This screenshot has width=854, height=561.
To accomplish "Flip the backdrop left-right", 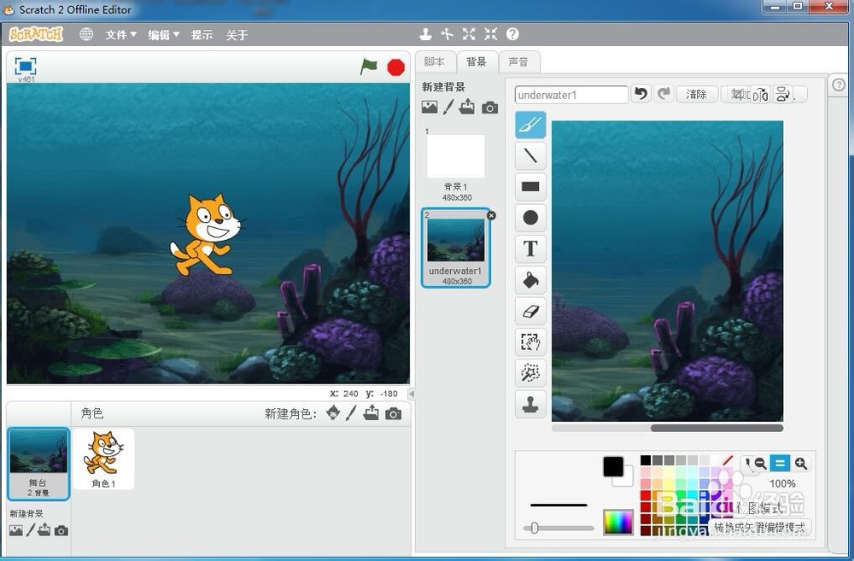I will [x=760, y=95].
